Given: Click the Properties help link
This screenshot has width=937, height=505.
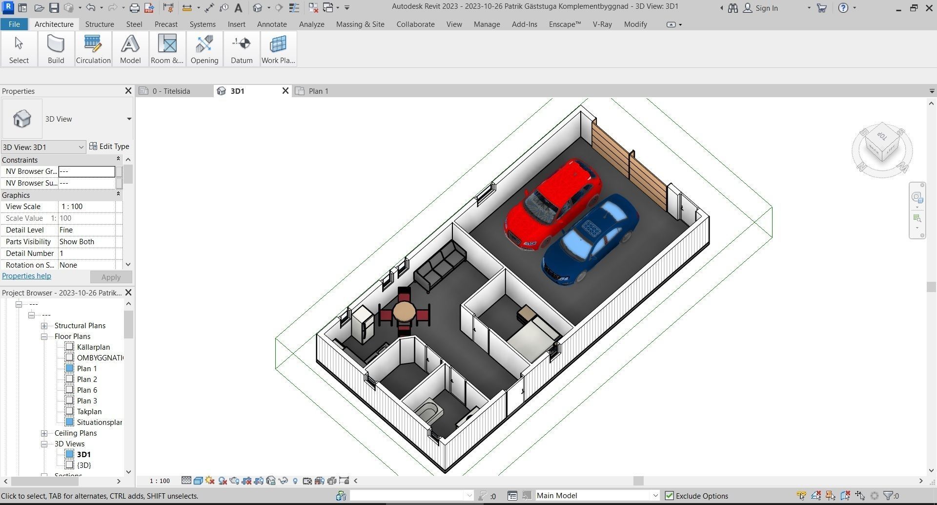Looking at the screenshot, I should (x=26, y=276).
